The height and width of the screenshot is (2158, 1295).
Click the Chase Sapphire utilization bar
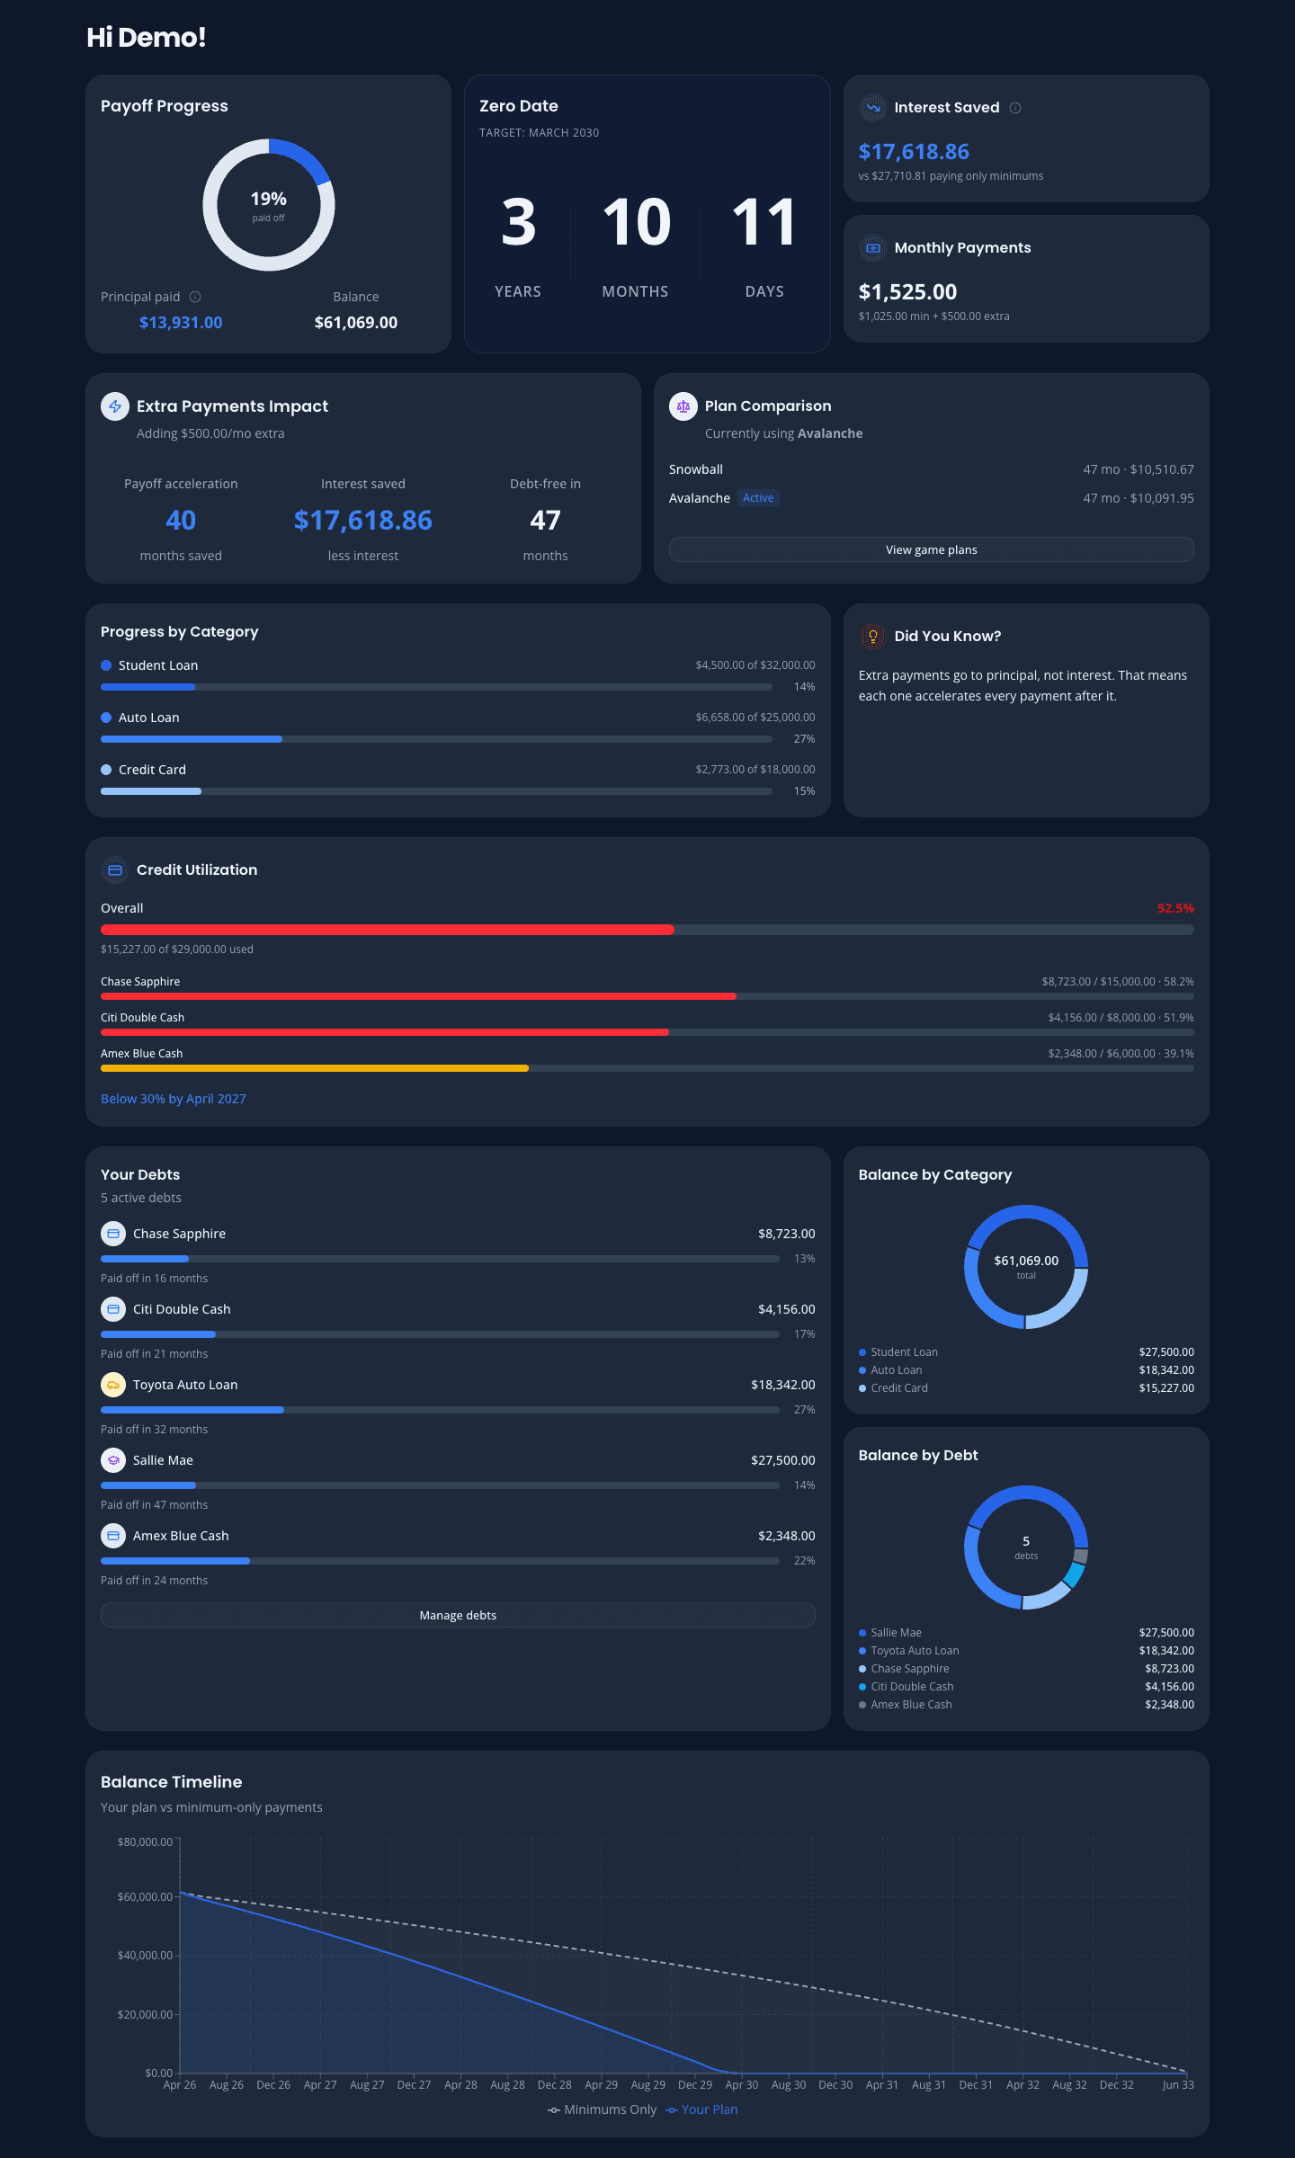click(x=647, y=996)
